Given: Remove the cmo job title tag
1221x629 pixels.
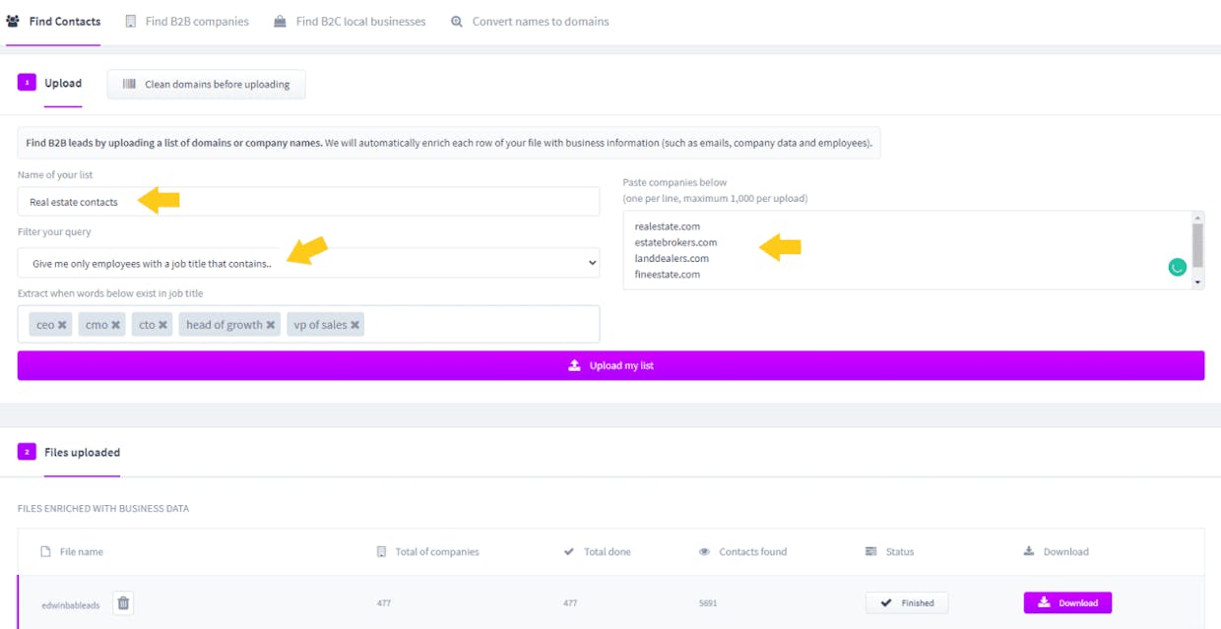Looking at the screenshot, I should pyautogui.click(x=115, y=325).
